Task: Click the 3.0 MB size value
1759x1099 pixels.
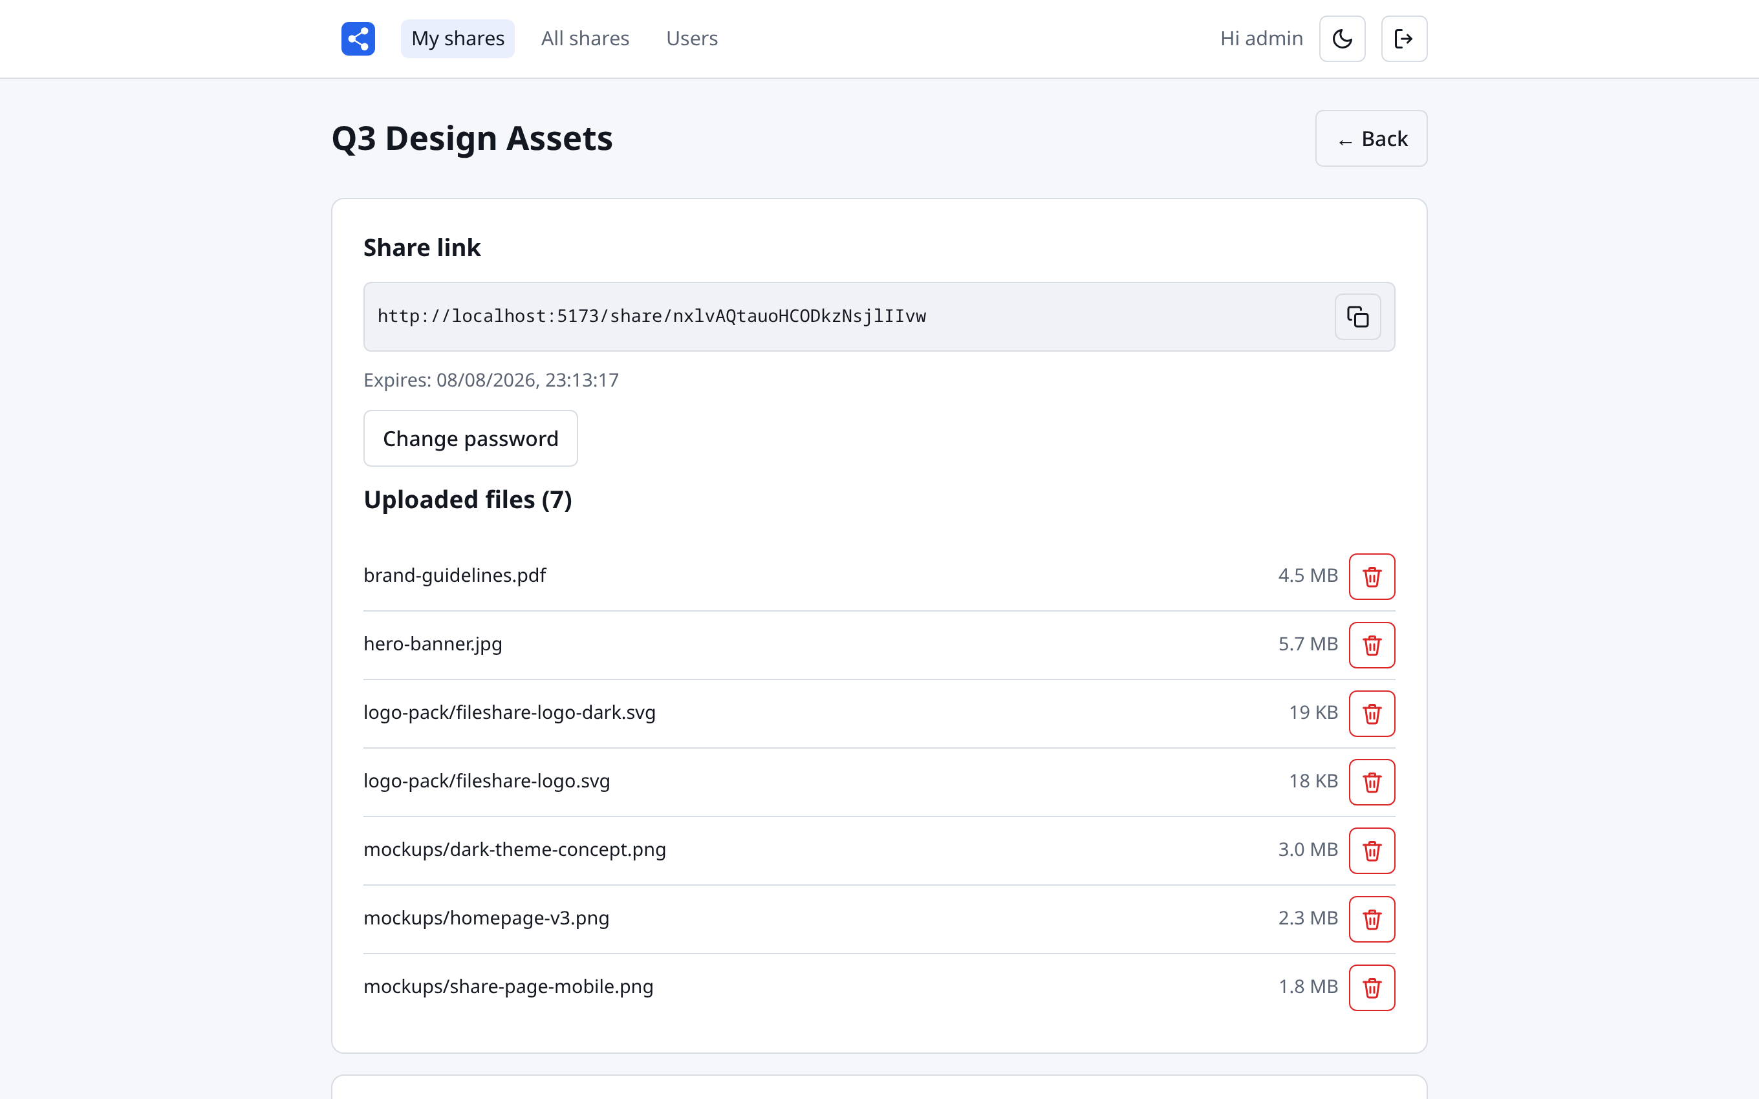Action: tap(1308, 849)
